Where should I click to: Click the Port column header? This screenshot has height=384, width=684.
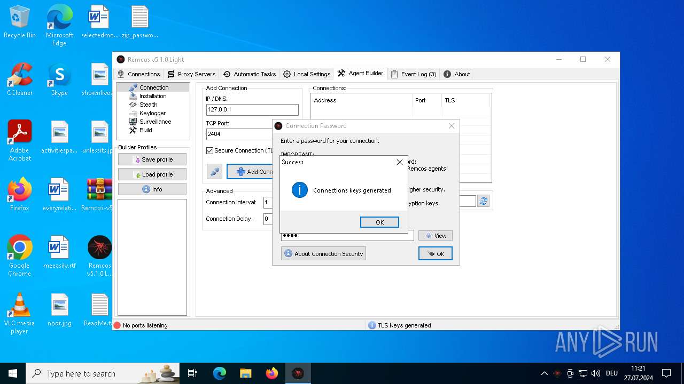point(427,100)
